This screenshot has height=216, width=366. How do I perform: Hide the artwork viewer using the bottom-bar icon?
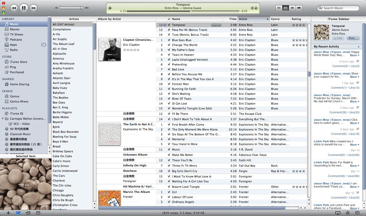[38, 213]
